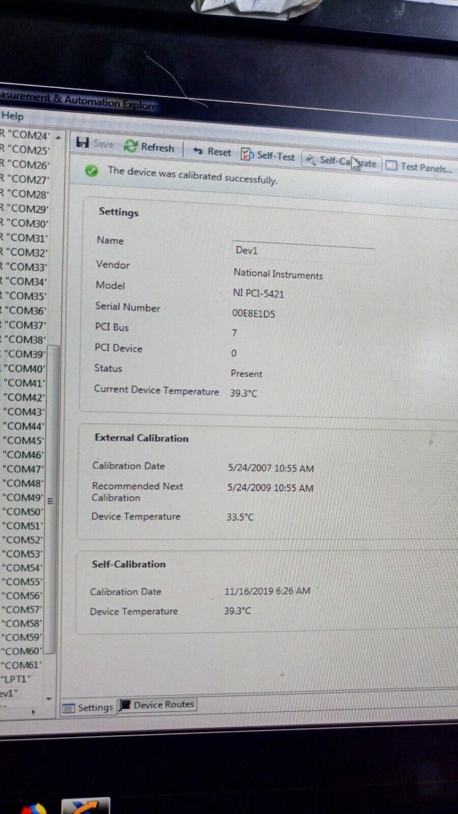Image resolution: width=458 pixels, height=814 pixels.
Task: Click the green success checkmark icon
Action: coord(92,170)
